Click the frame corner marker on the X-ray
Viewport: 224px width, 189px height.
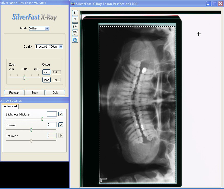pyautogui.click(x=104, y=180)
